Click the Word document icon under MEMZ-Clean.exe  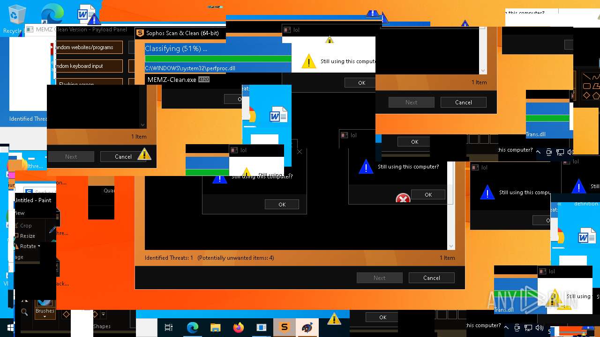pos(278,114)
